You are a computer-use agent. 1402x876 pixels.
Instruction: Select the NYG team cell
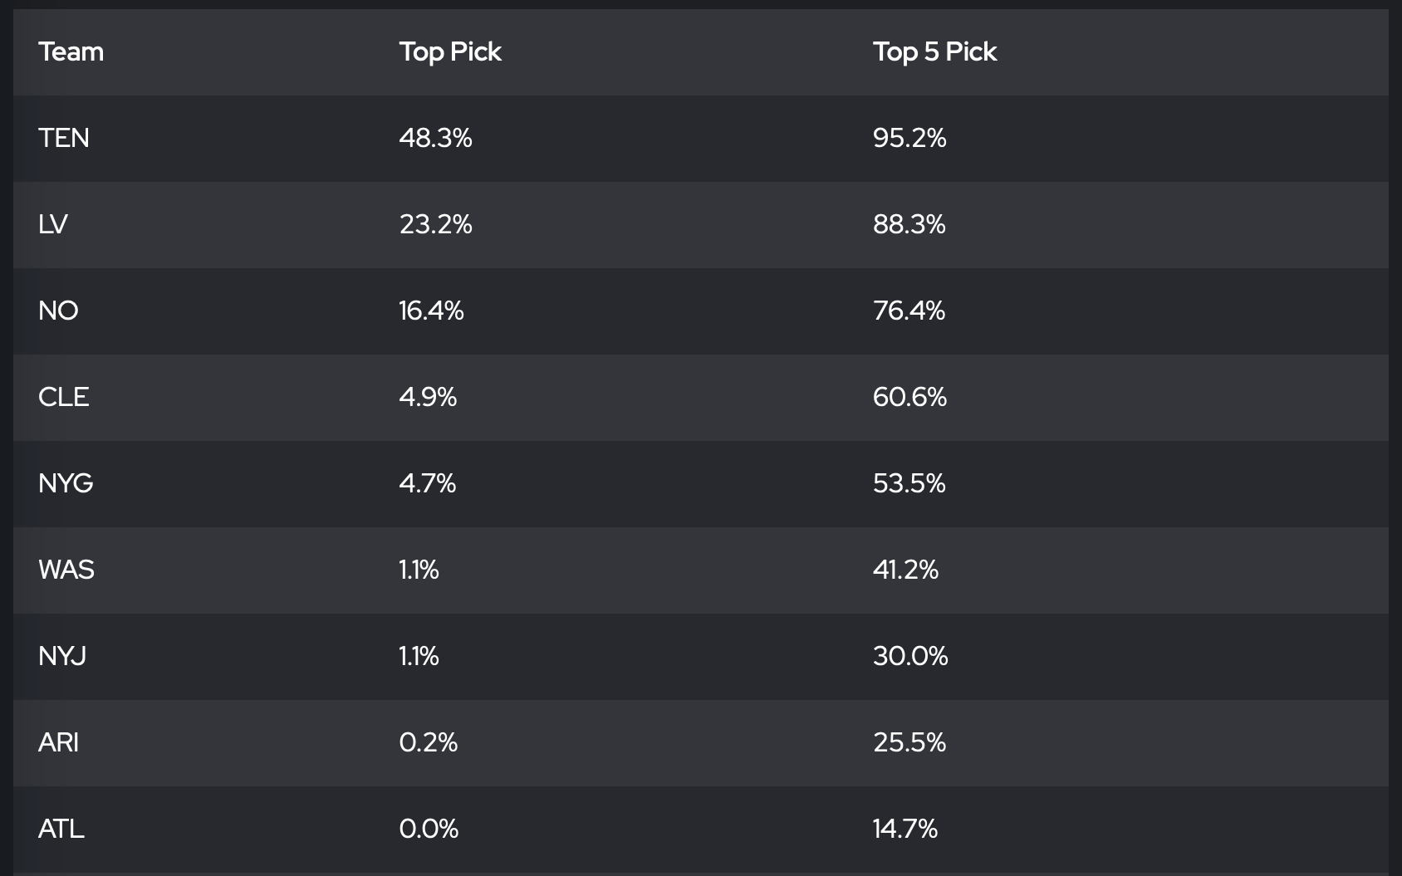click(x=66, y=483)
